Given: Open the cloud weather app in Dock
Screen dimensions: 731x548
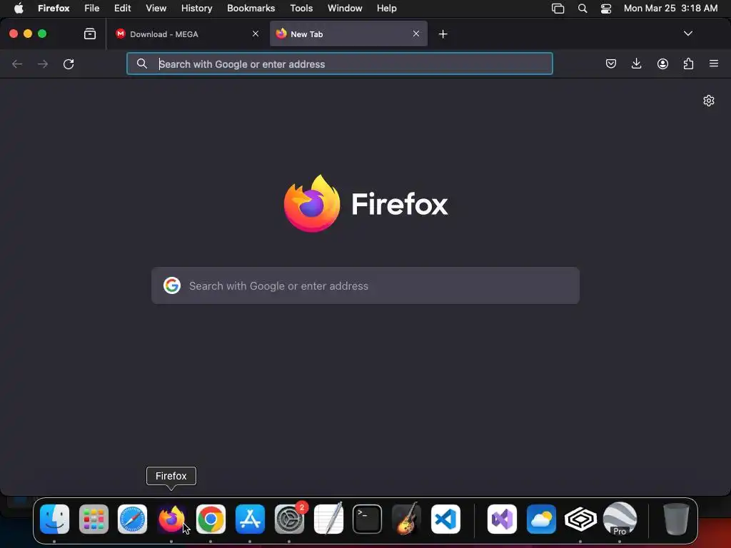Looking at the screenshot, I should (x=541, y=519).
